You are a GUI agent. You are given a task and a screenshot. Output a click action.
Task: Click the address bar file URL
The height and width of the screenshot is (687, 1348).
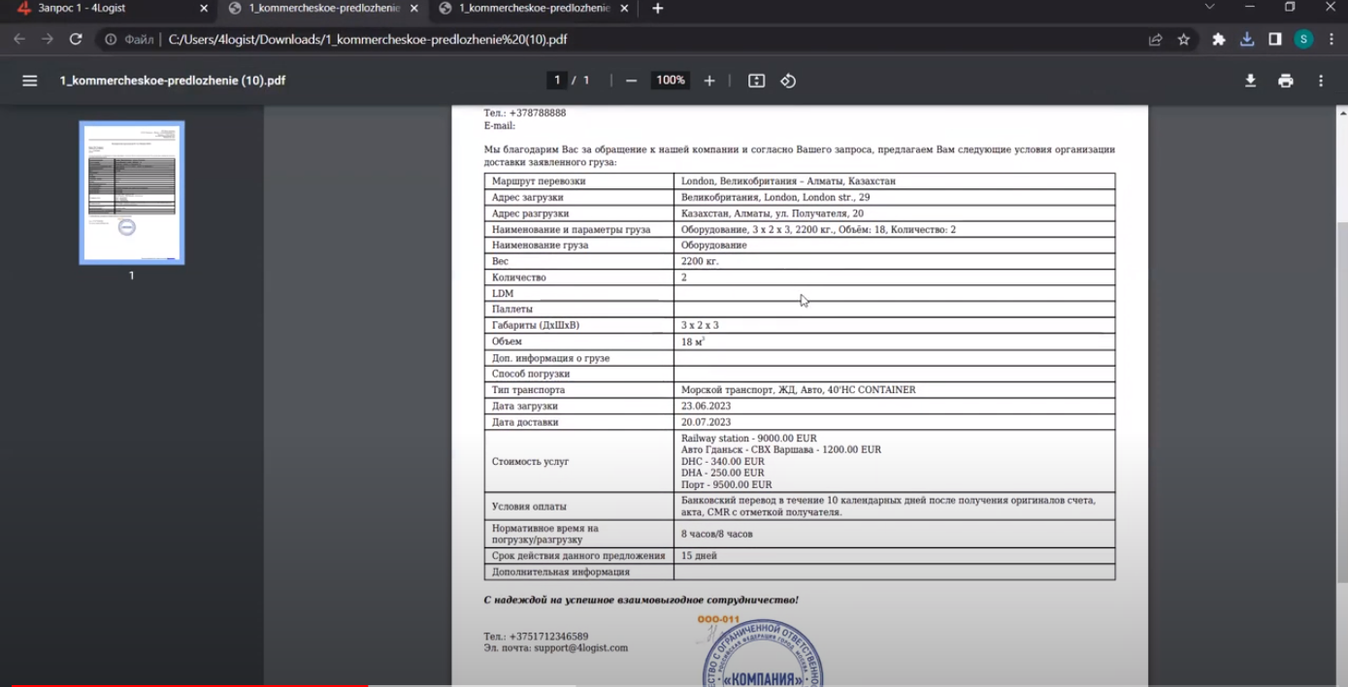point(368,40)
